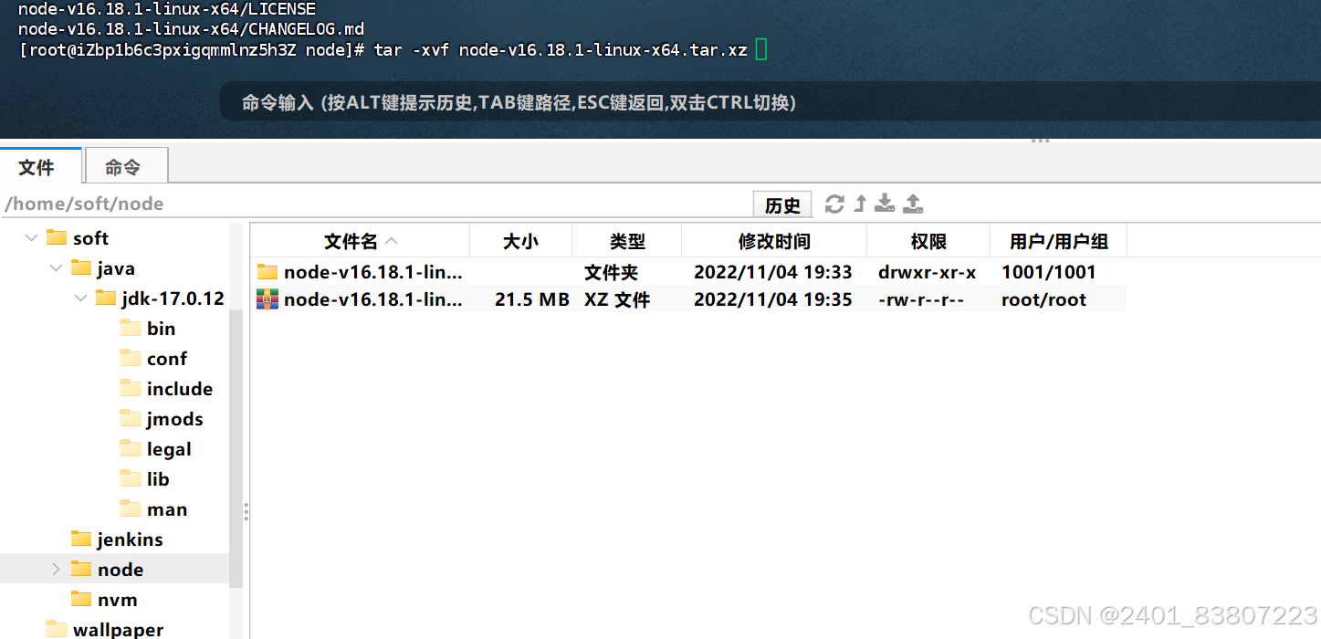Collapse the soft tree node
The height and width of the screenshot is (639, 1321).
point(31,237)
